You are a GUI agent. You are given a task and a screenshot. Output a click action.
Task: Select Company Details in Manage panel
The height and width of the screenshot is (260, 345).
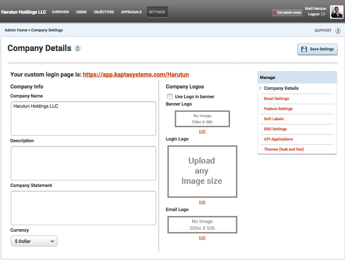coord(281,88)
